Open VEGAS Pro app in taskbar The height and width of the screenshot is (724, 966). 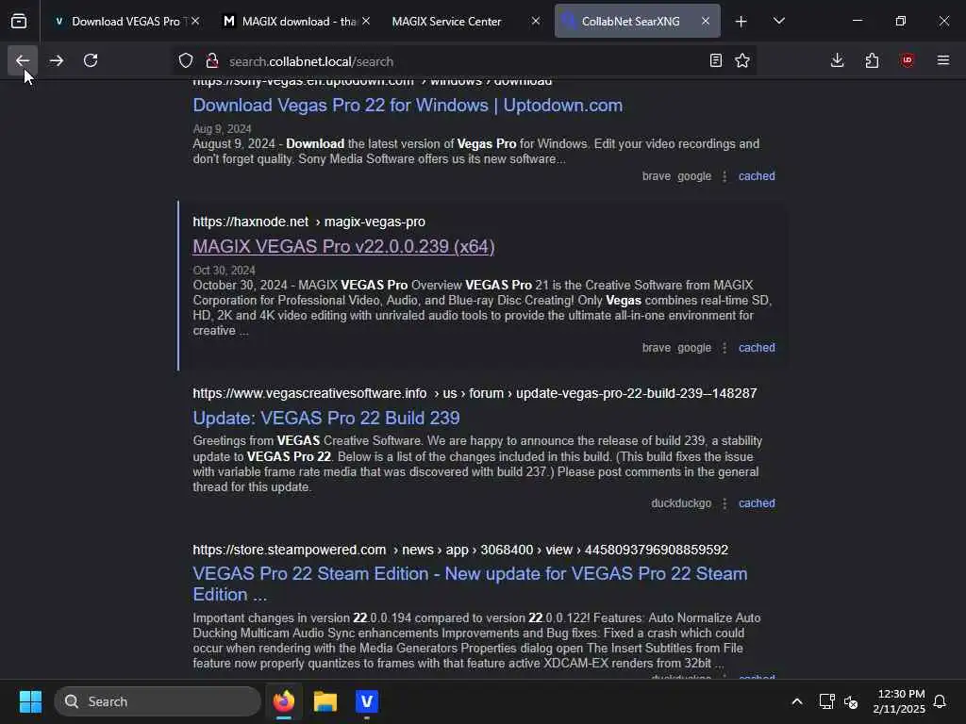pyautogui.click(x=367, y=701)
